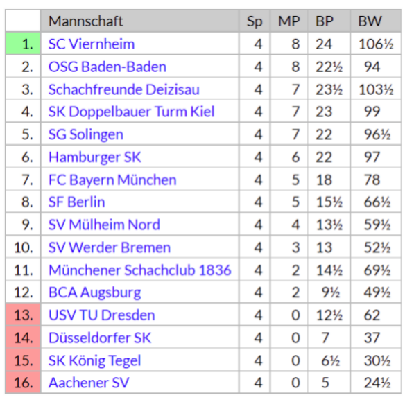Open Münchener Schachclub 1836 link

139,270
